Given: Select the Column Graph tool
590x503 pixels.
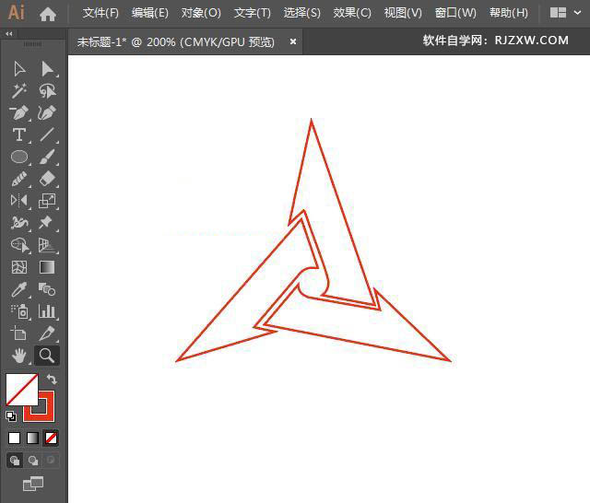Looking at the screenshot, I should tap(47, 311).
